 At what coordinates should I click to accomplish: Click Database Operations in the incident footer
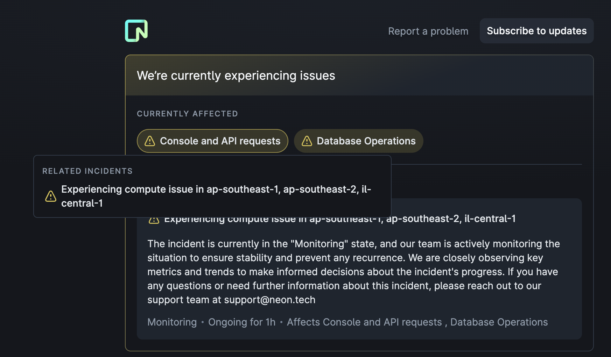tap(499, 322)
